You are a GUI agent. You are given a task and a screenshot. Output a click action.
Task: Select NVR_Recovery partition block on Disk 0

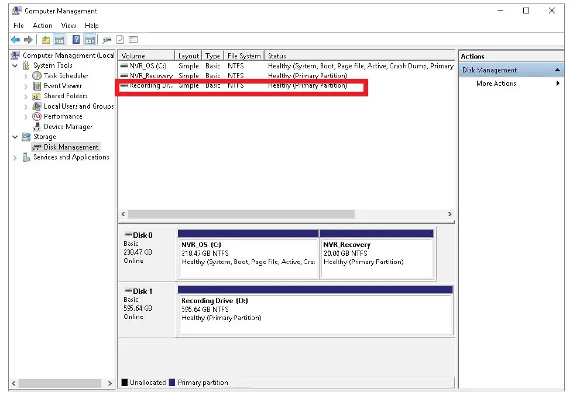pyautogui.click(x=377, y=255)
